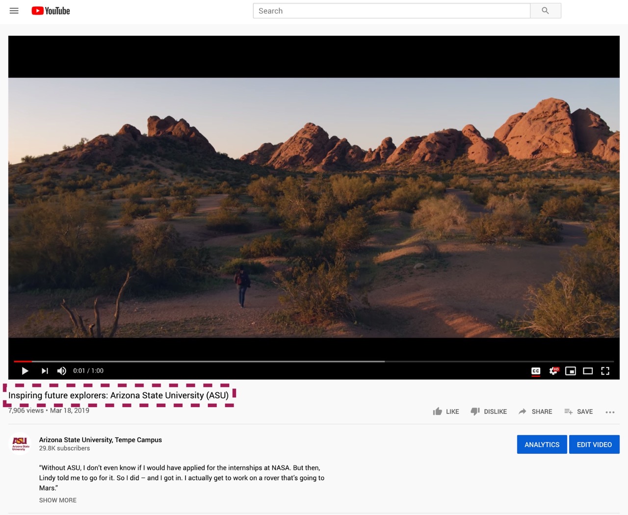Screen dimensions: 628x515
Task: Click the Mar 18, 2019 upload date
Action: (x=70, y=411)
